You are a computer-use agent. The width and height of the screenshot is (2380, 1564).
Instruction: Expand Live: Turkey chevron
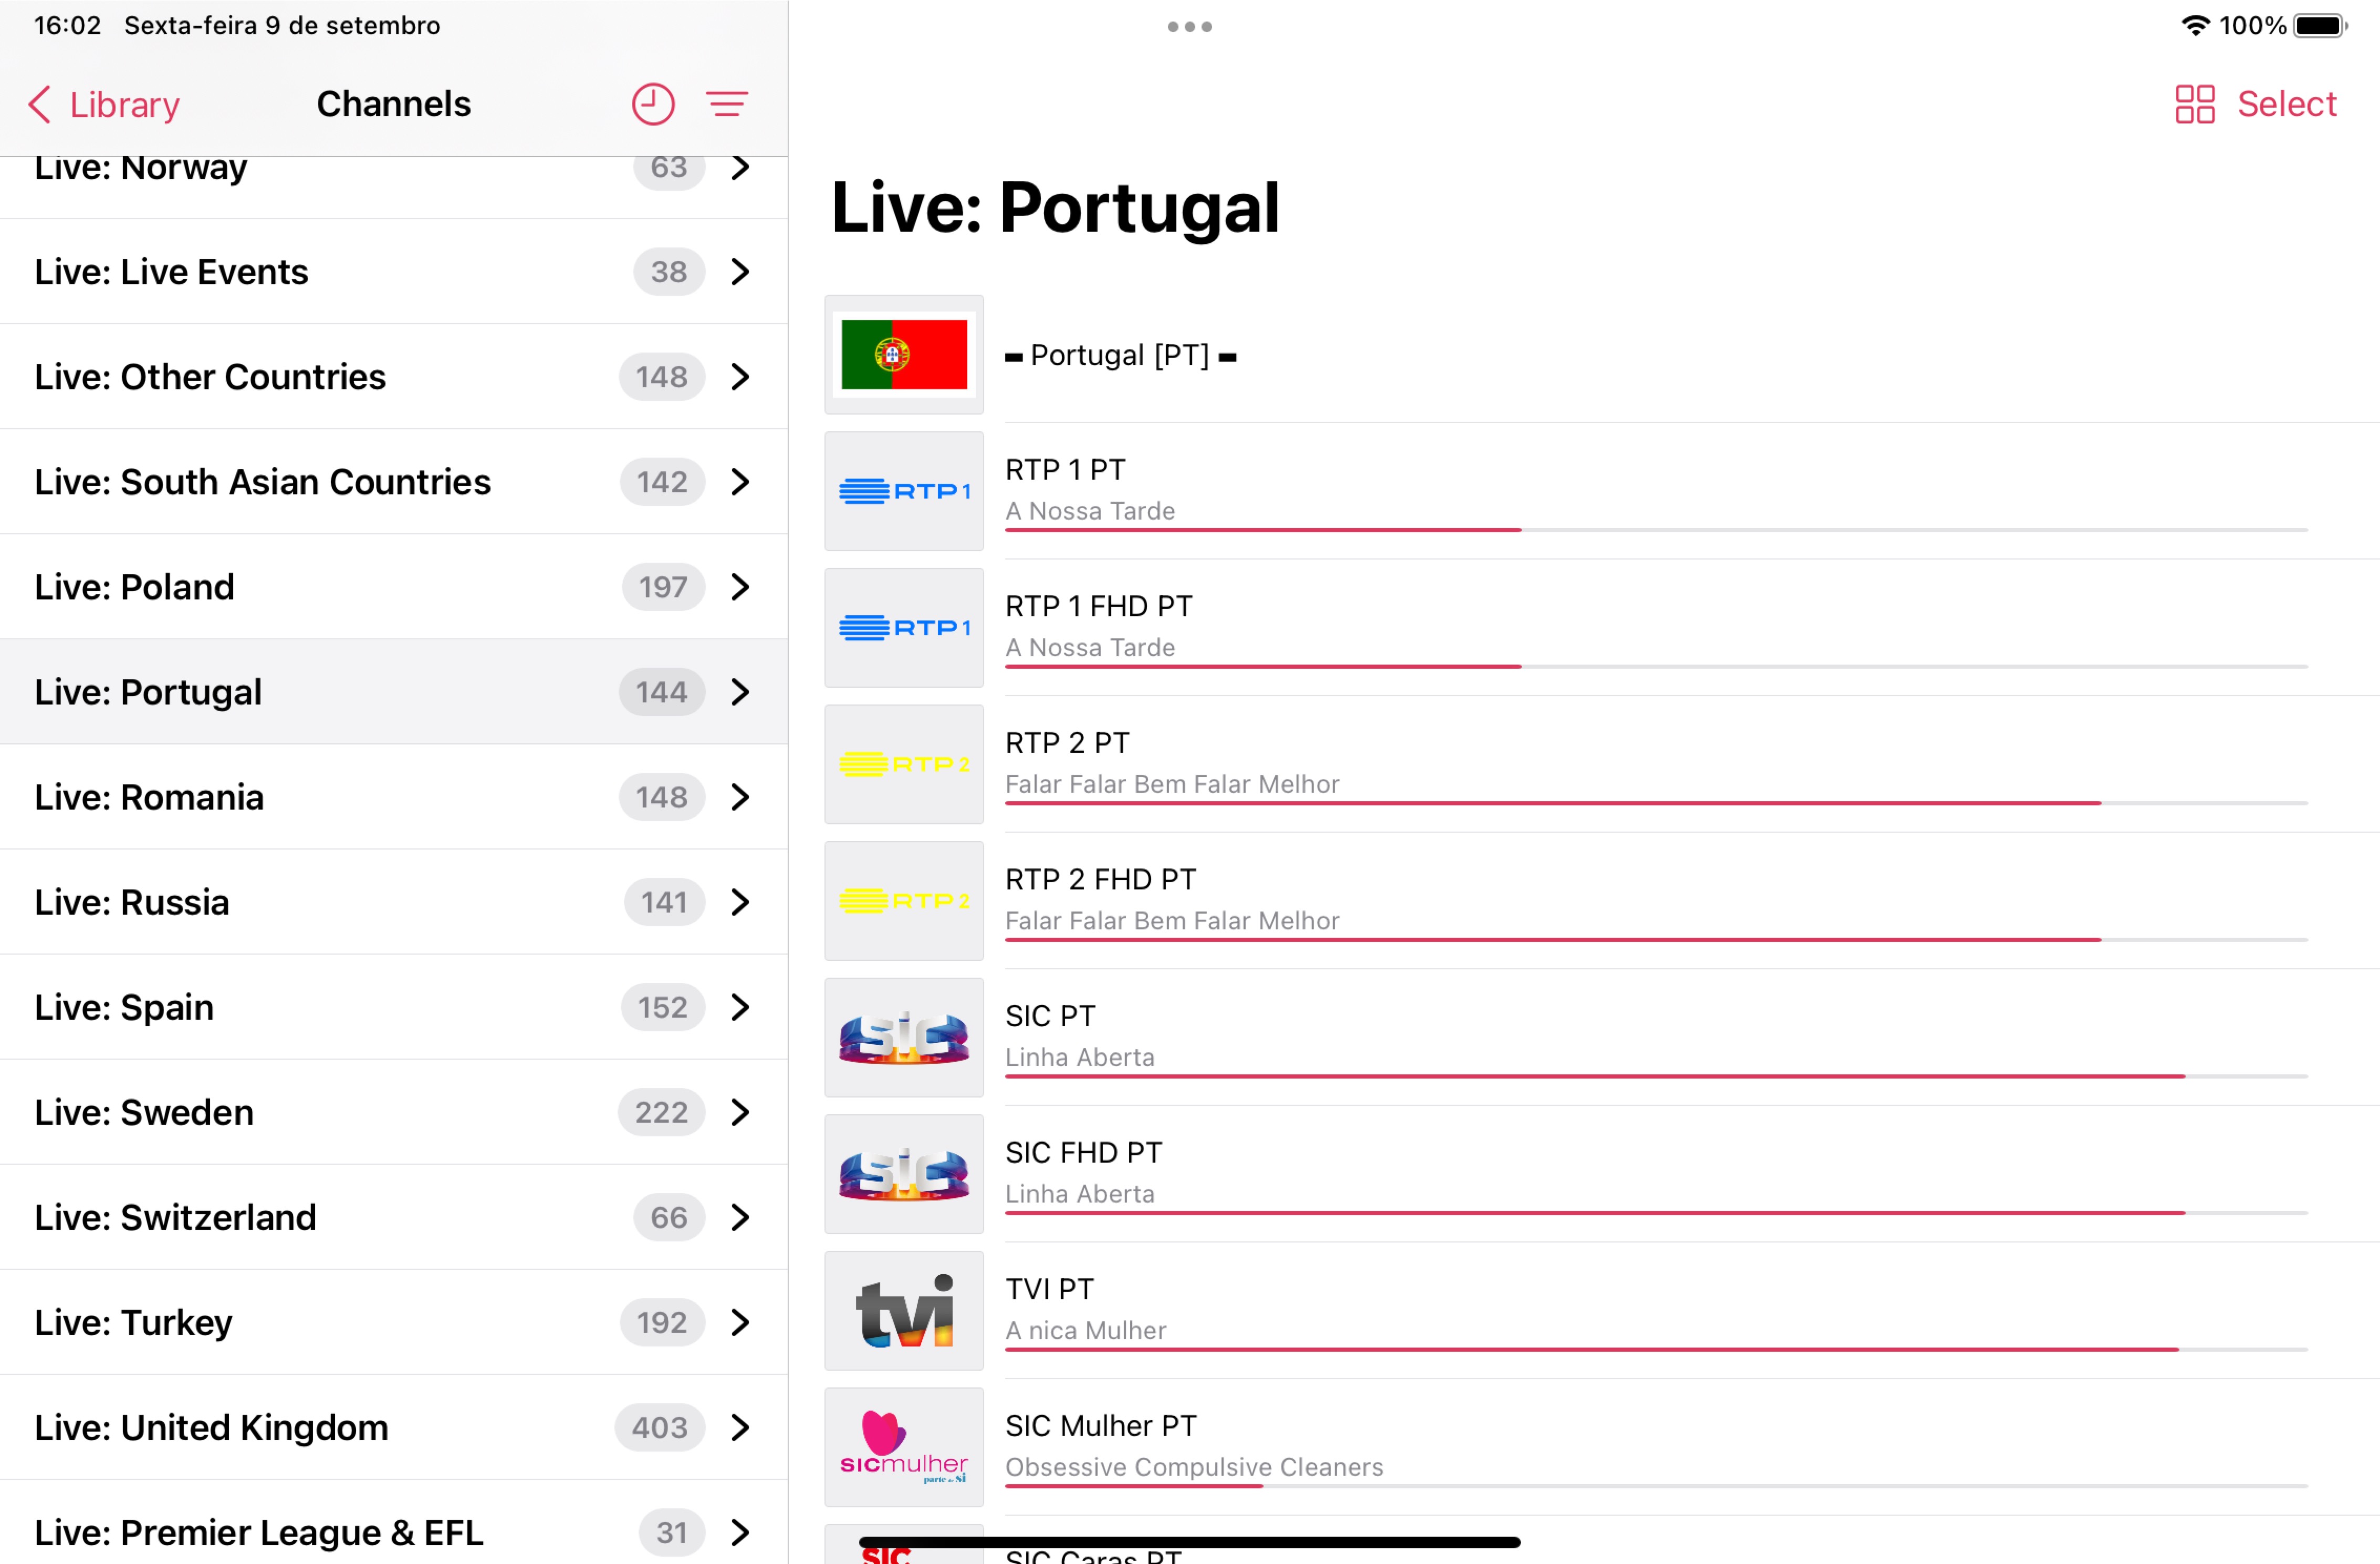coord(740,1322)
